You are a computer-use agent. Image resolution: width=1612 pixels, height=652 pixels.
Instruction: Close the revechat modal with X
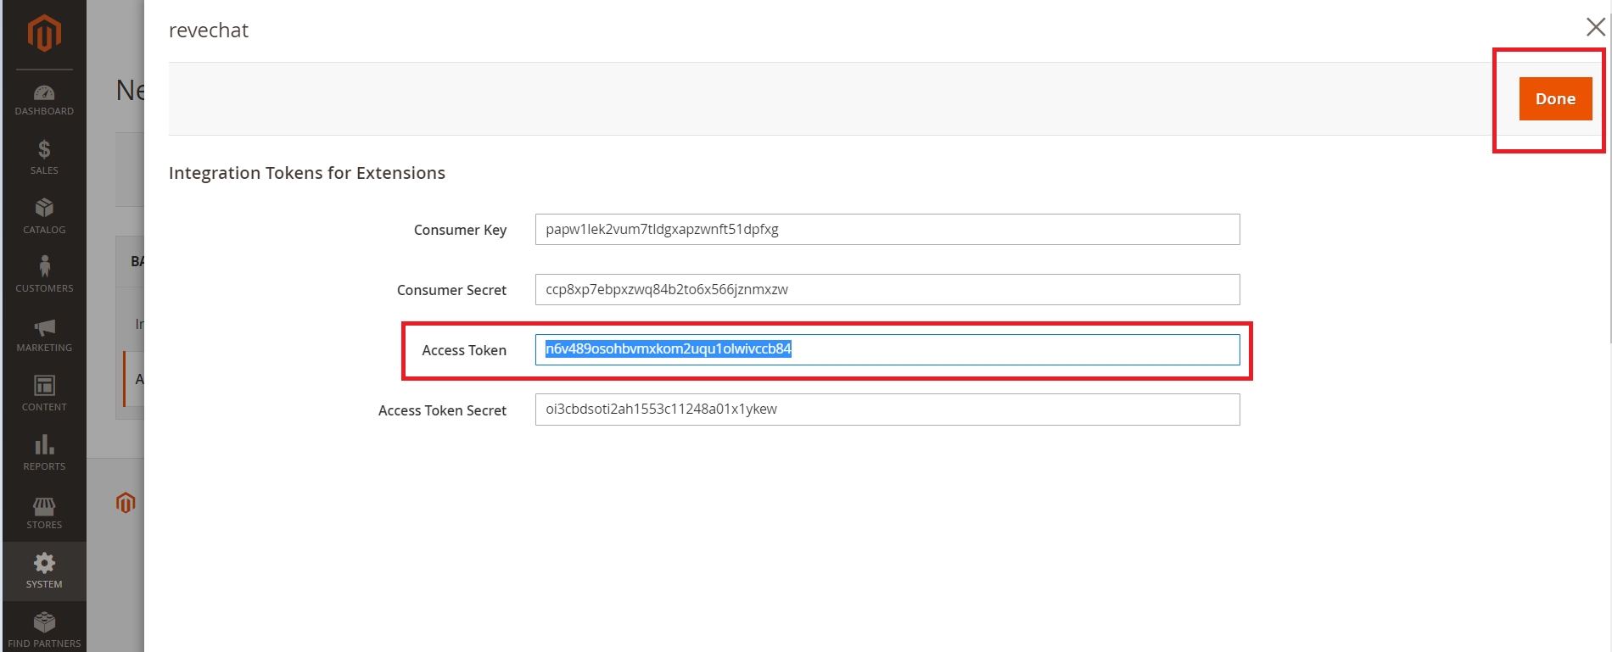pos(1595,27)
